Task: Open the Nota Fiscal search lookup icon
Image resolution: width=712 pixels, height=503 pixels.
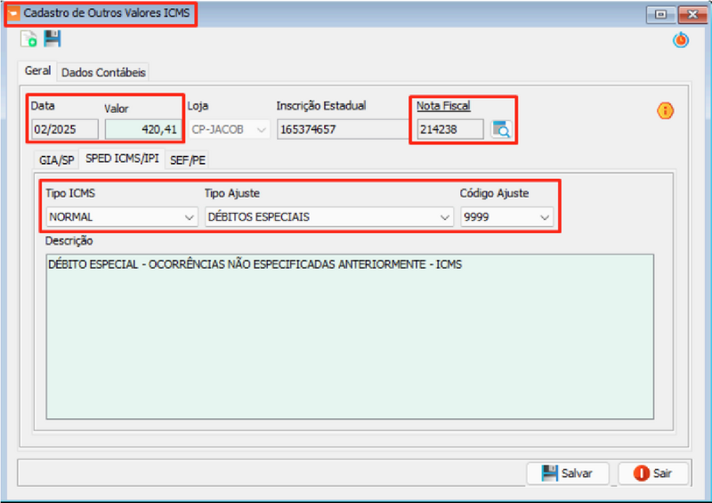Action: pyautogui.click(x=501, y=130)
